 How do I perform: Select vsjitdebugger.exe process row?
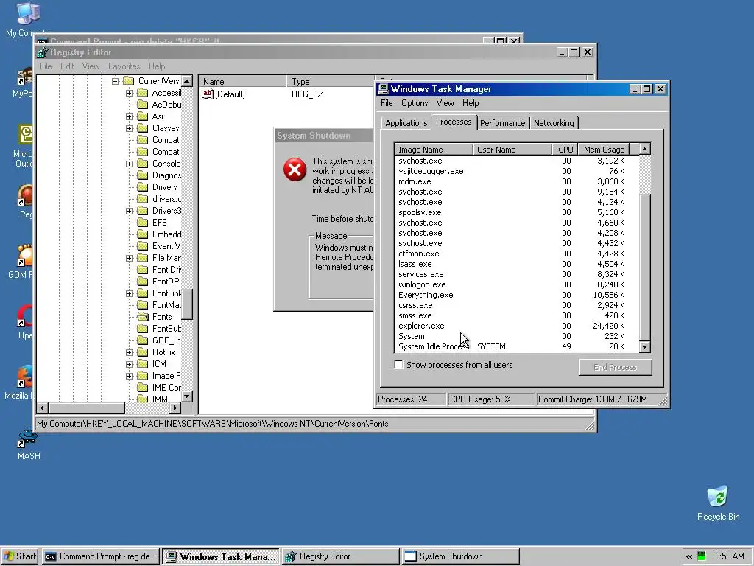point(517,171)
